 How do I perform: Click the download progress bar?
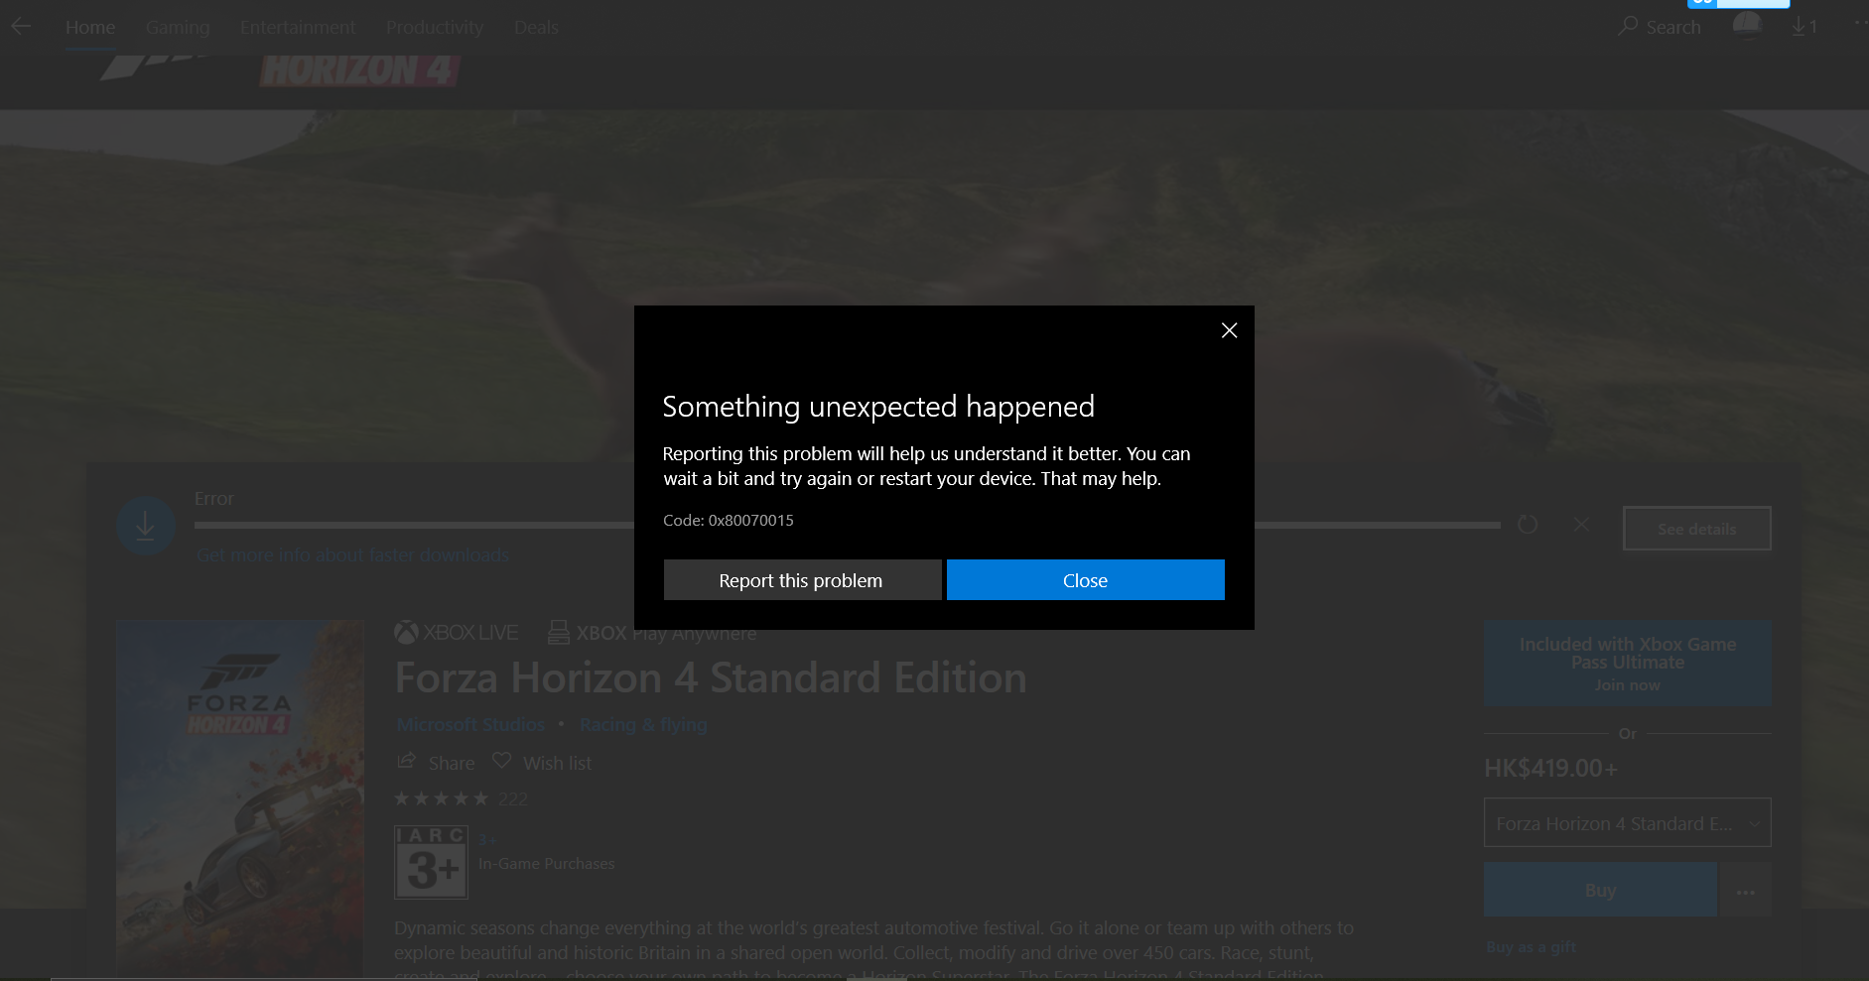point(847,525)
